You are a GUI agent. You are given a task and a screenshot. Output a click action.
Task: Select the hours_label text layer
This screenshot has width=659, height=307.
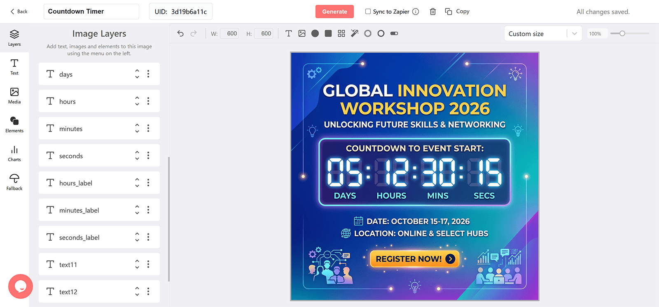point(99,183)
